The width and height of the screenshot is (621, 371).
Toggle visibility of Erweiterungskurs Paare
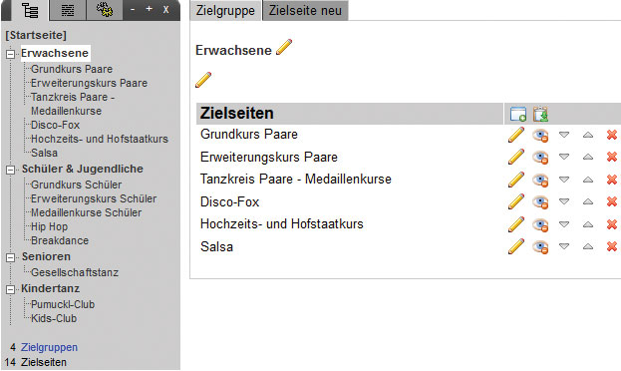(540, 158)
